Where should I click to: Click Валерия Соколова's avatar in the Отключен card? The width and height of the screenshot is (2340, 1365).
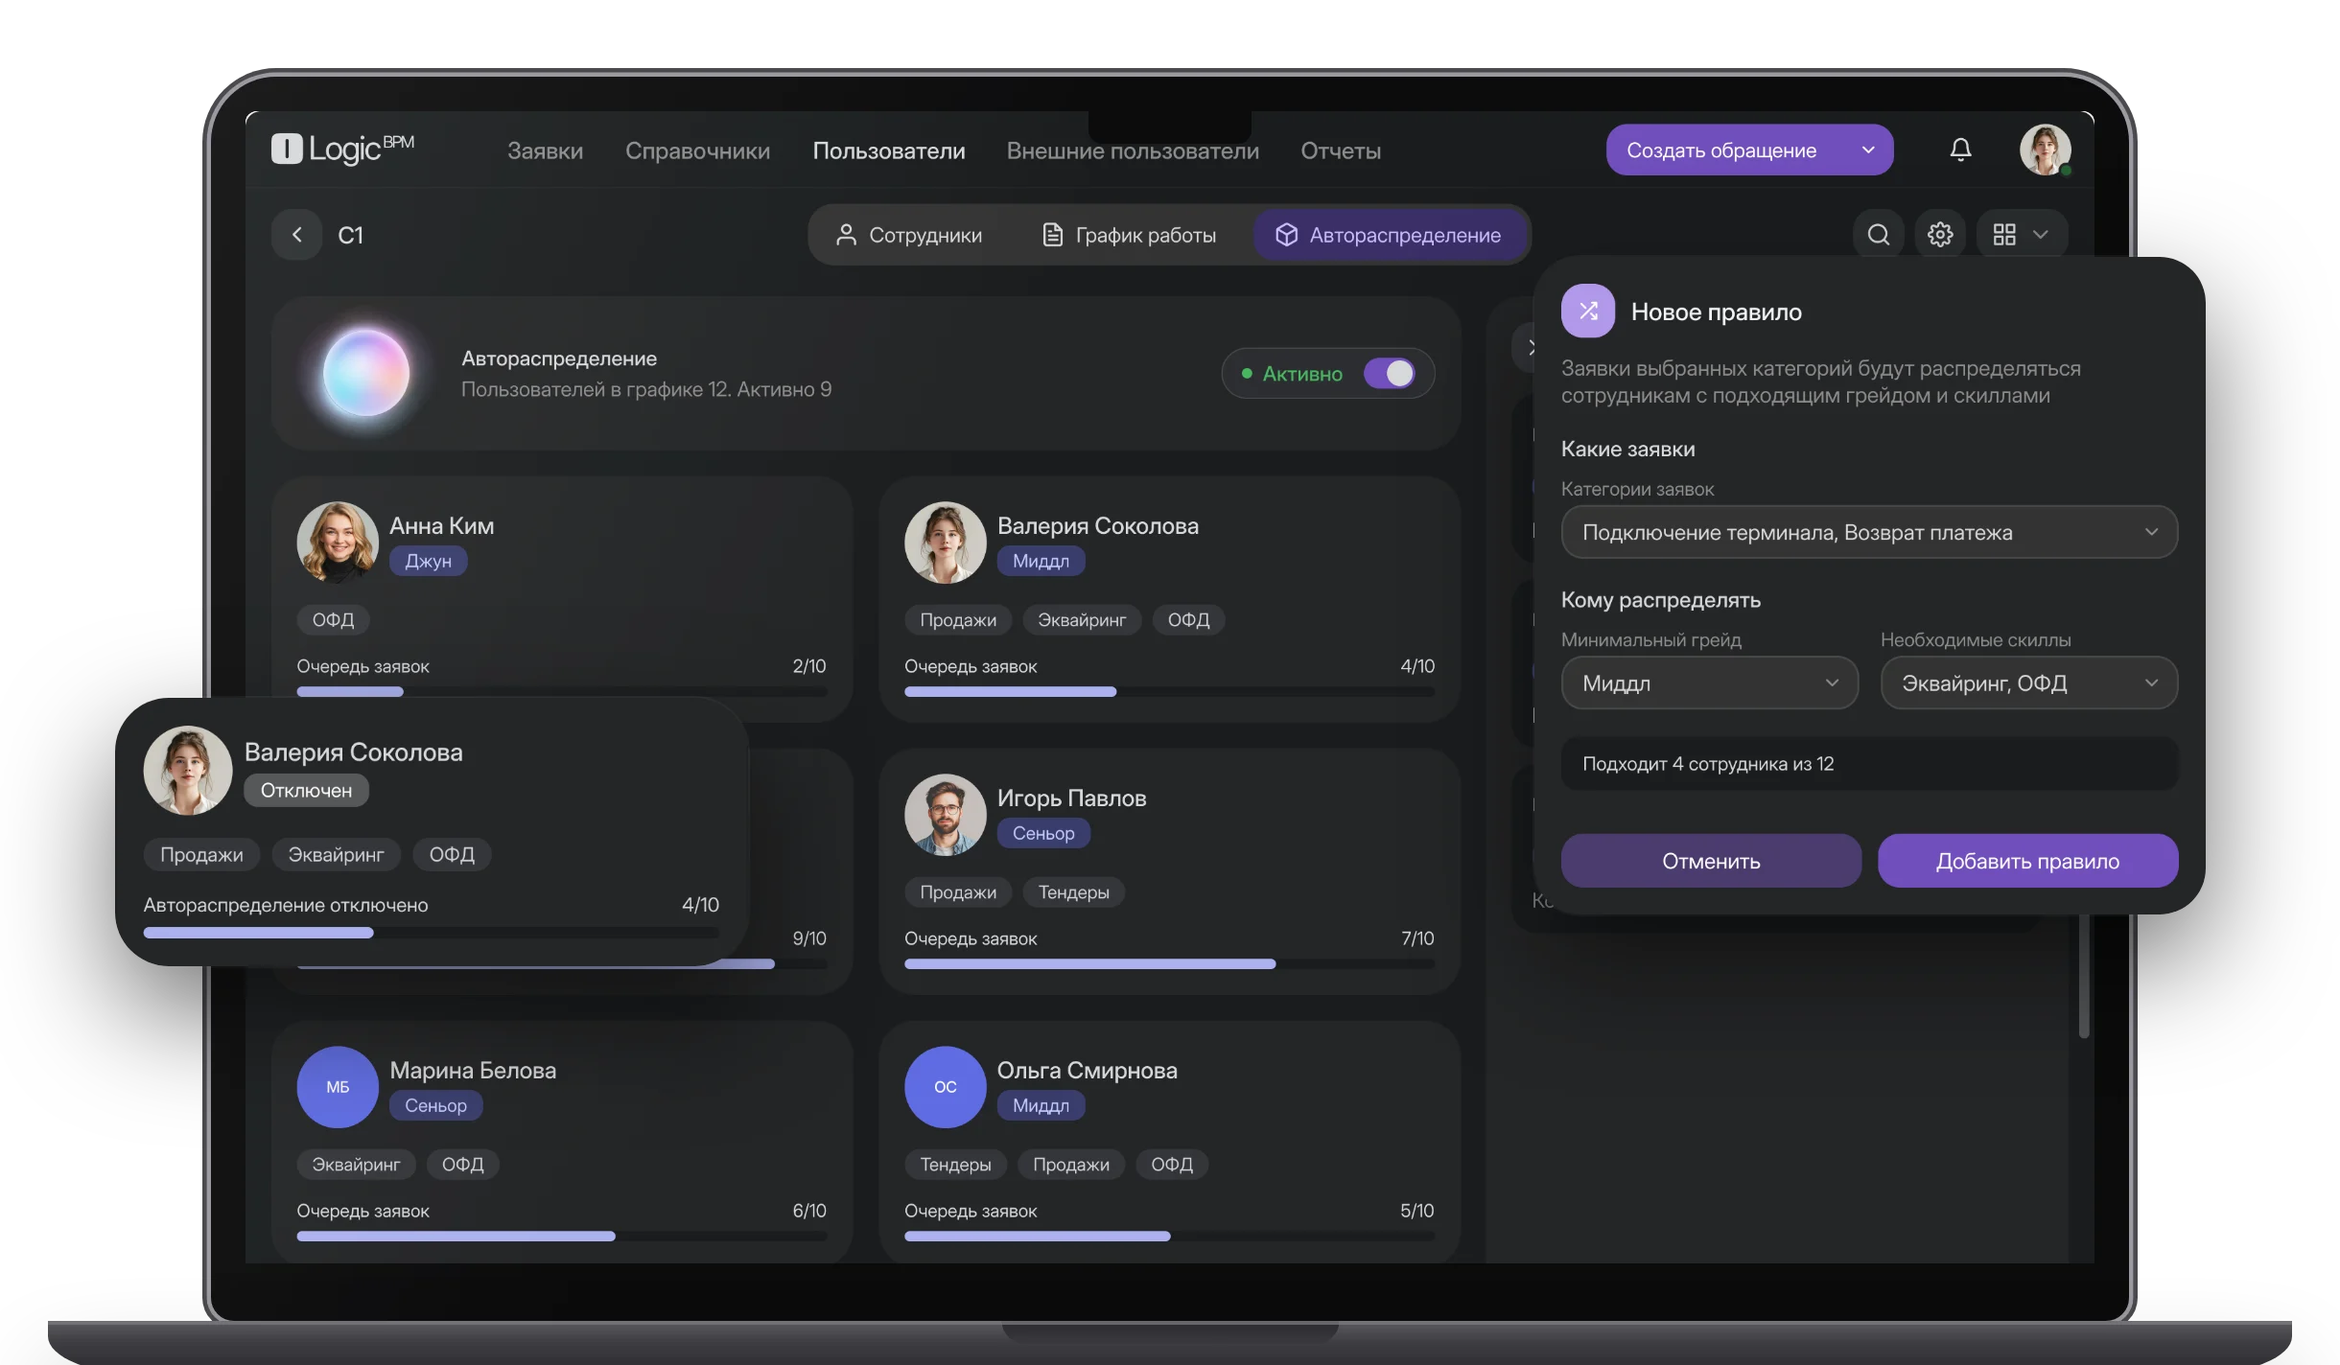187,770
